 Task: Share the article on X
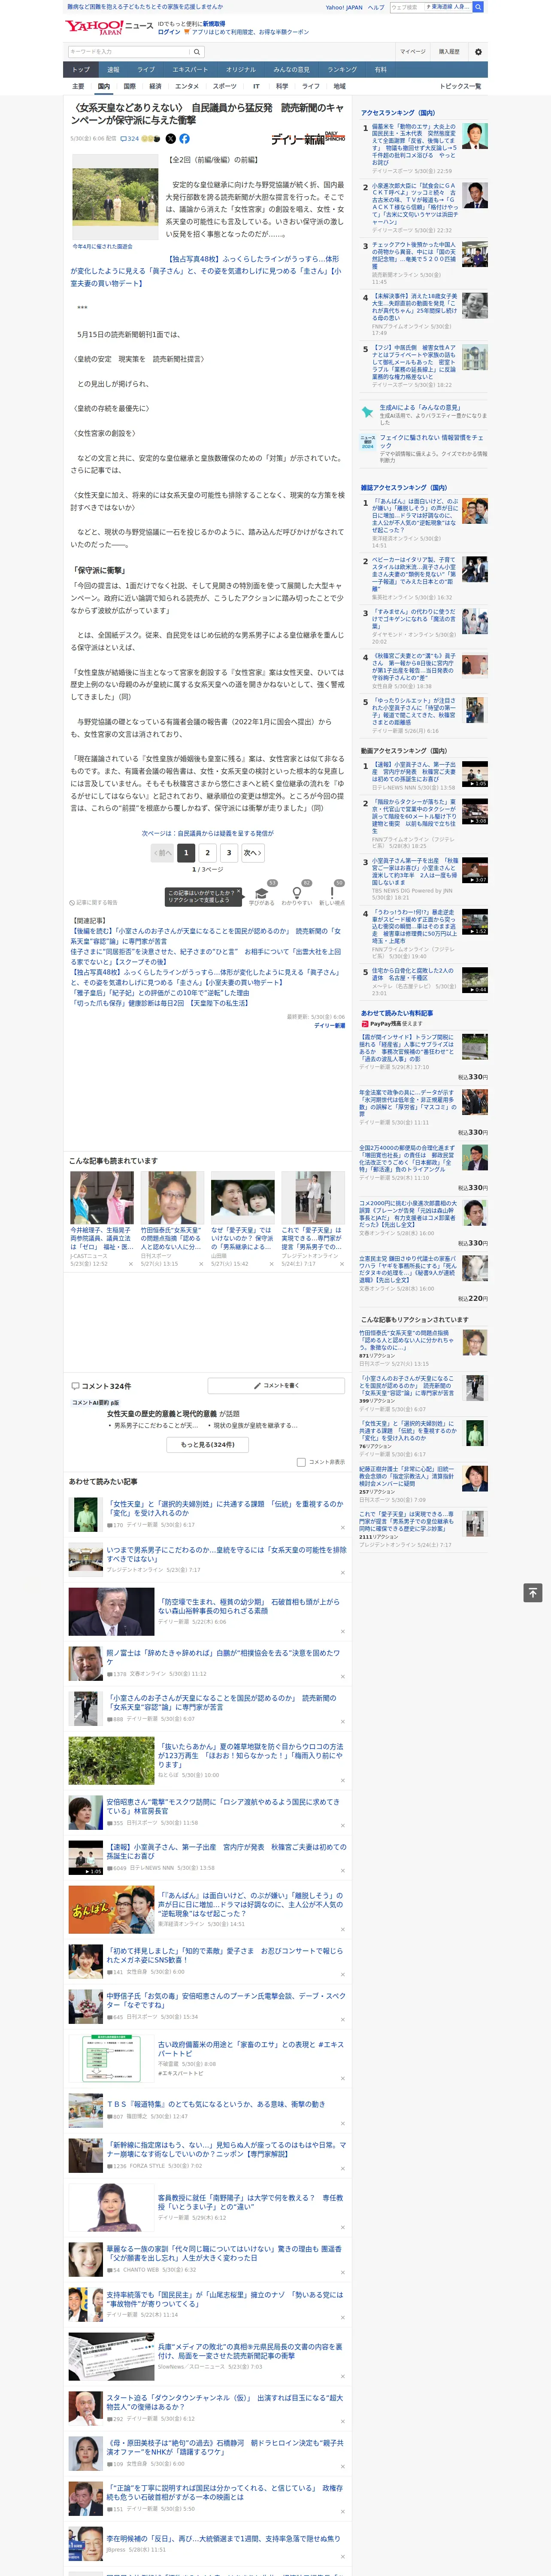(170, 139)
